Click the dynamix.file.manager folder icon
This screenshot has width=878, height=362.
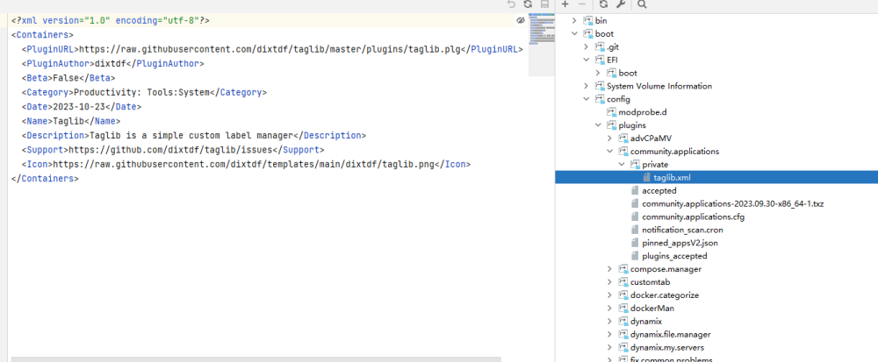[623, 335]
